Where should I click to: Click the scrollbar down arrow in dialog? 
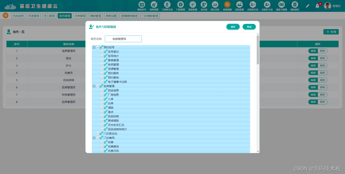click(258, 151)
